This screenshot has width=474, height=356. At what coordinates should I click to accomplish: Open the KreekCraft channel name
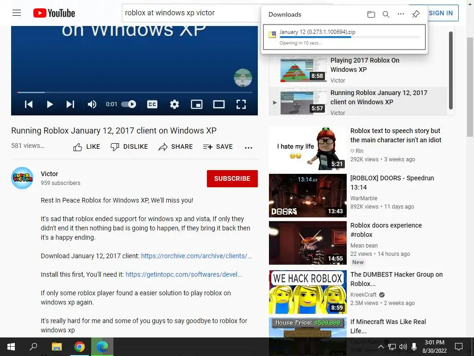tap(363, 294)
